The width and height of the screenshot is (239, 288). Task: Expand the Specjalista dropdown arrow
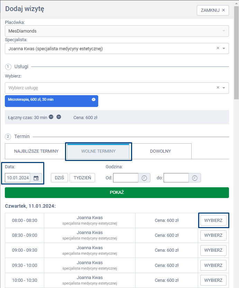(x=224, y=48)
